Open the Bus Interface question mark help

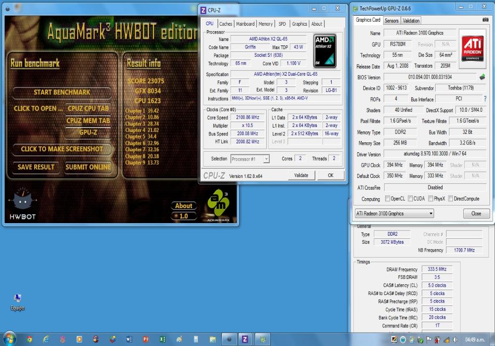click(485, 99)
